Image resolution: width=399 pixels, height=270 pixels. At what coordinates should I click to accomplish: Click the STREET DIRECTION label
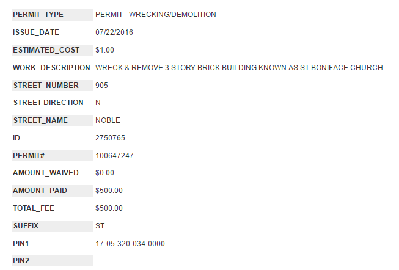48,103
